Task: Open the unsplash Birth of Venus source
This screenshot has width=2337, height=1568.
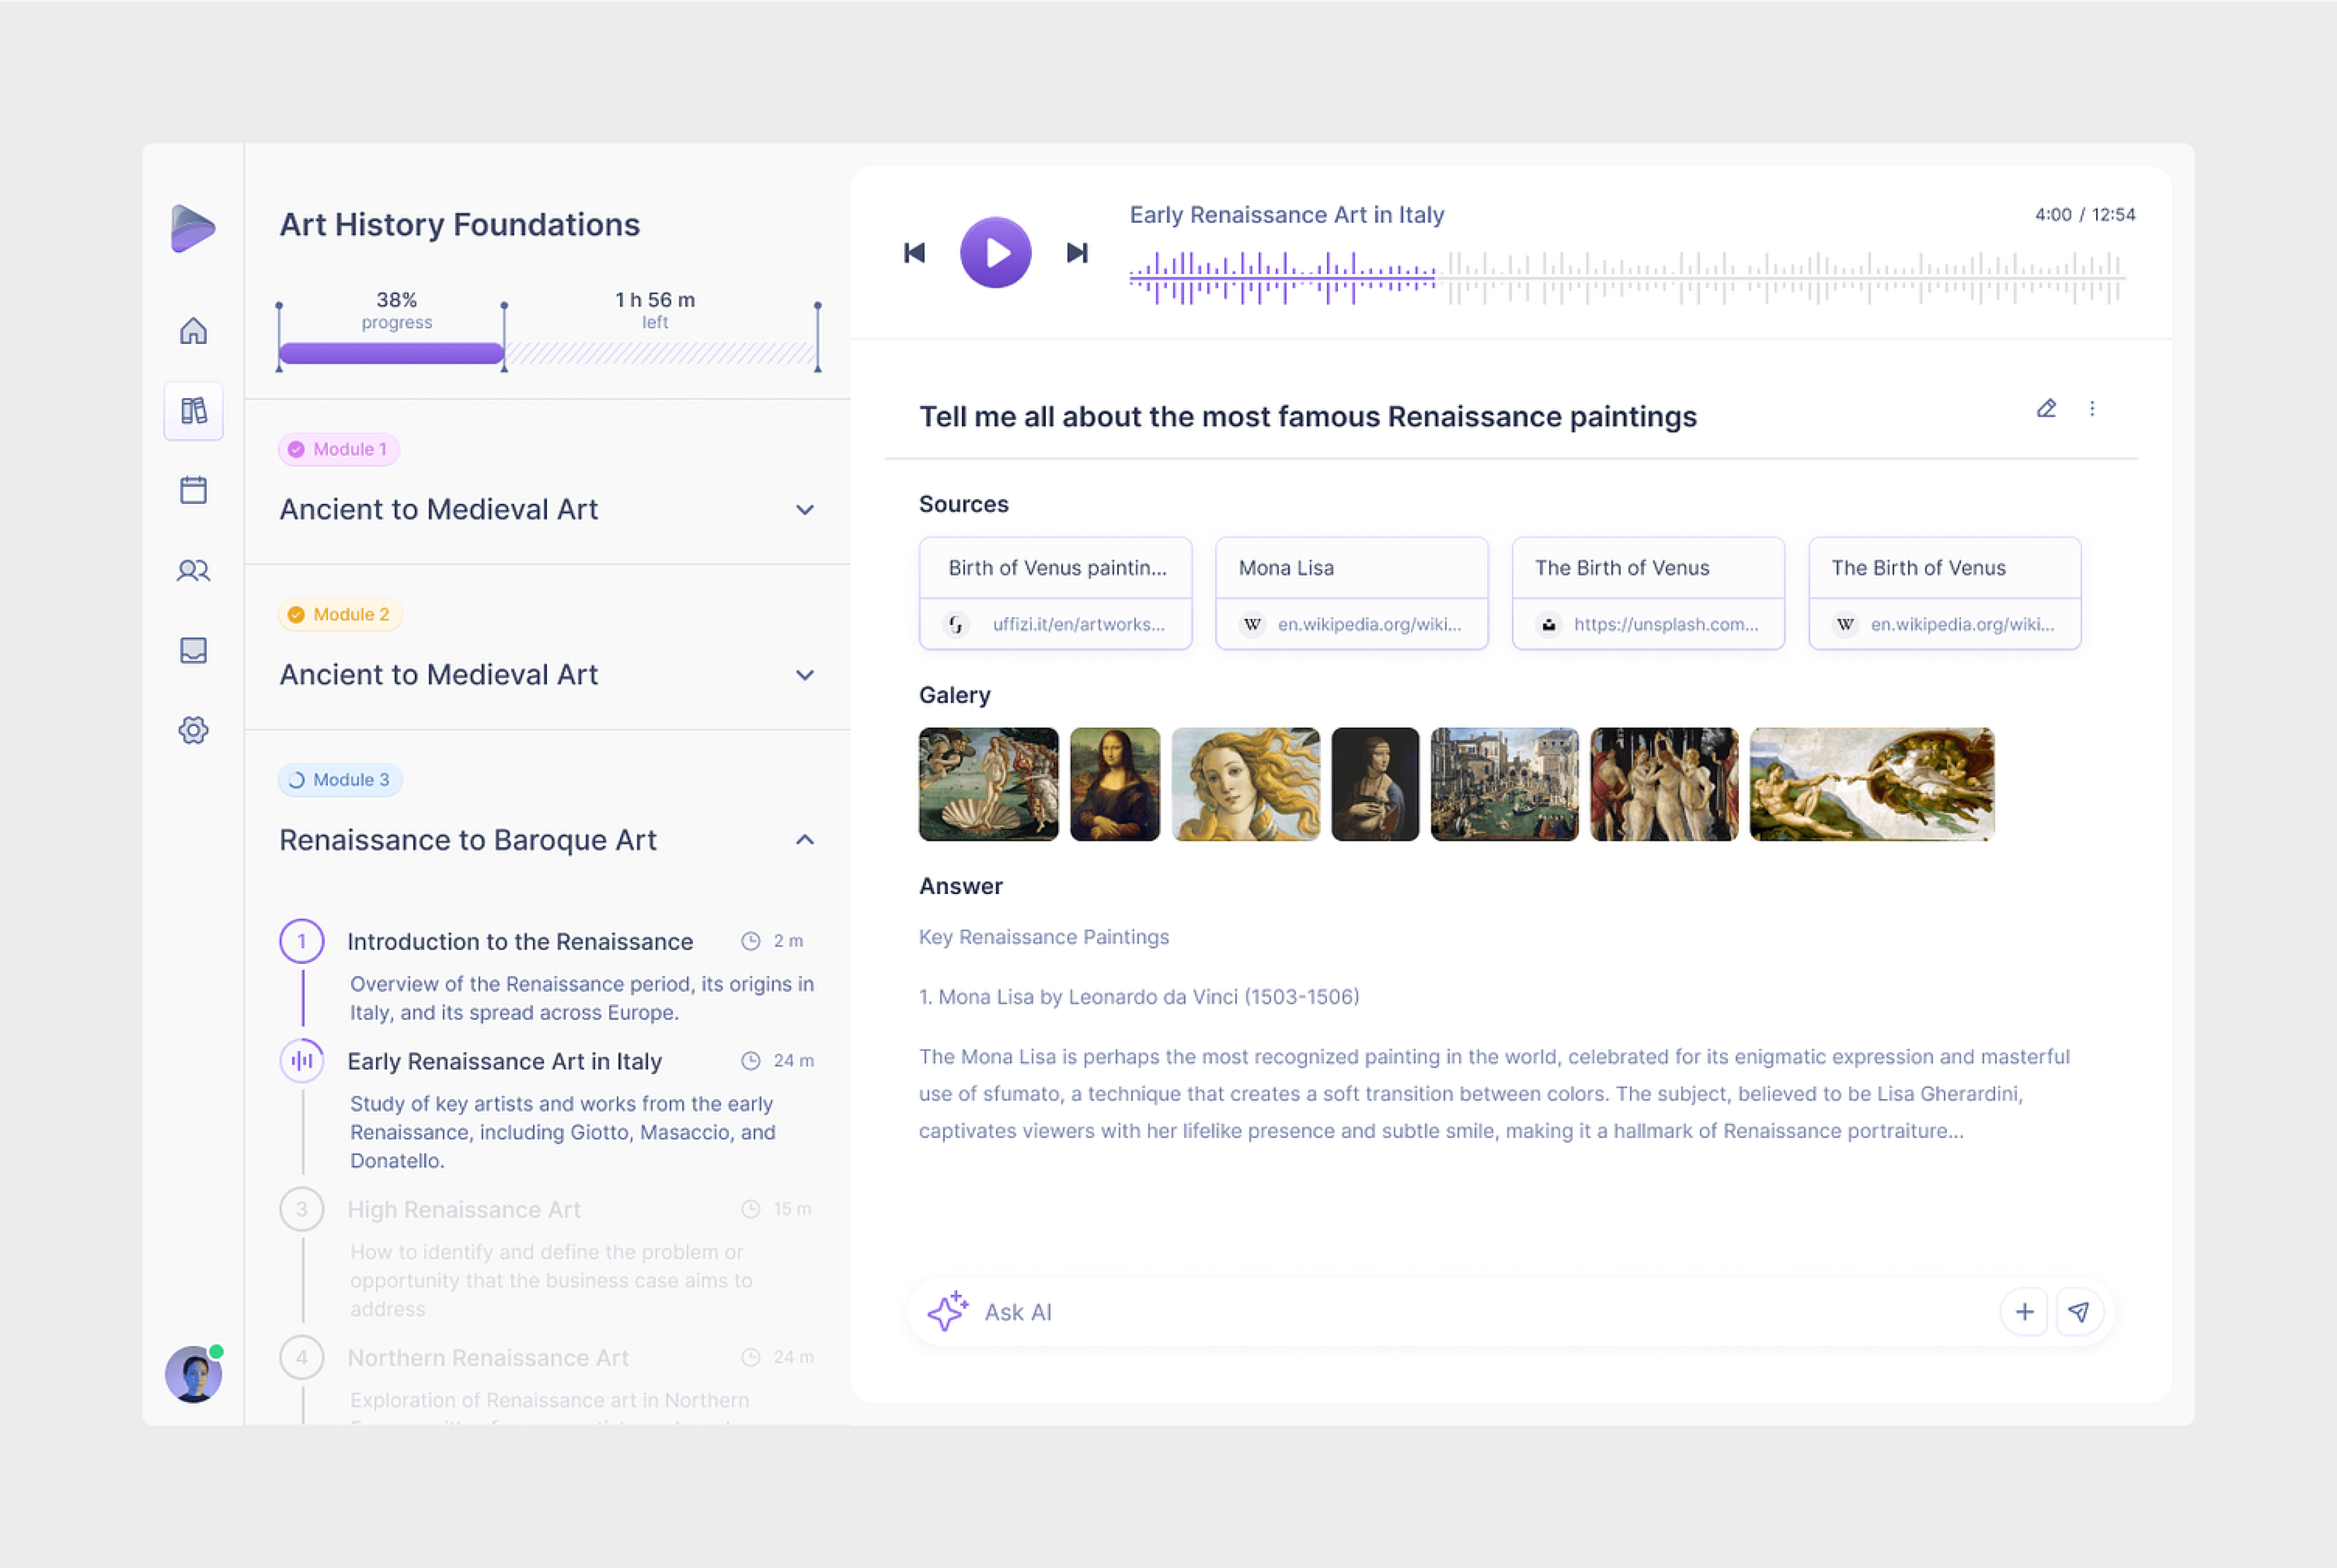Action: coord(1648,593)
